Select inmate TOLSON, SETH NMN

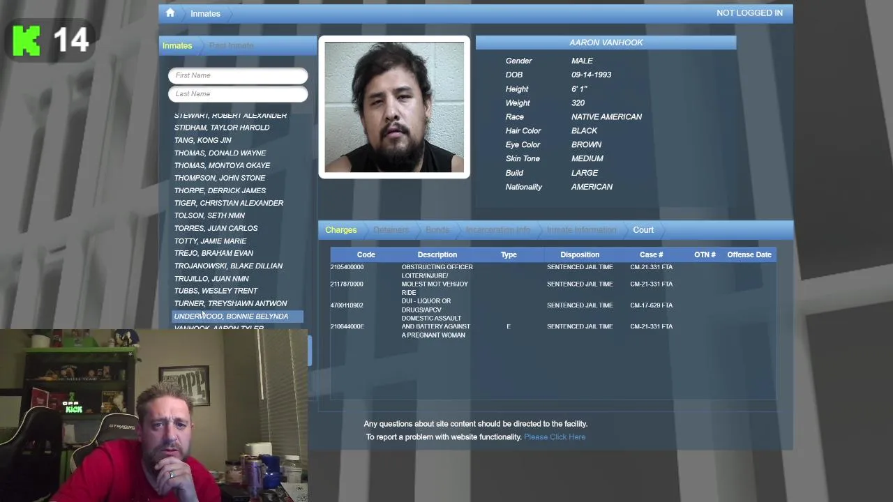coord(209,215)
